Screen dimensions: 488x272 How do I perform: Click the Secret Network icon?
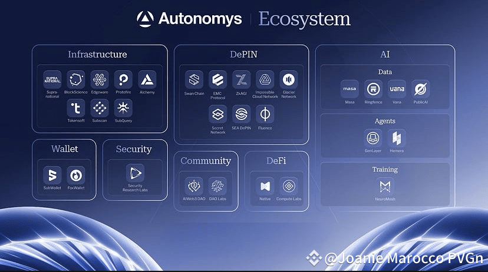point(217,114)
